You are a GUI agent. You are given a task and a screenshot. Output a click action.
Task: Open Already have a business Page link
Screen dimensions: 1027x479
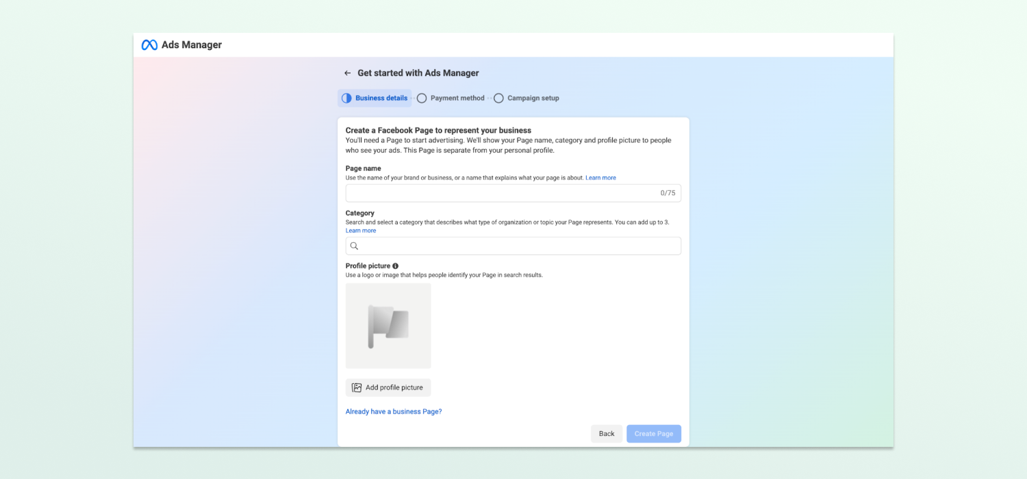pyautogui.click(x=394, y=412)
